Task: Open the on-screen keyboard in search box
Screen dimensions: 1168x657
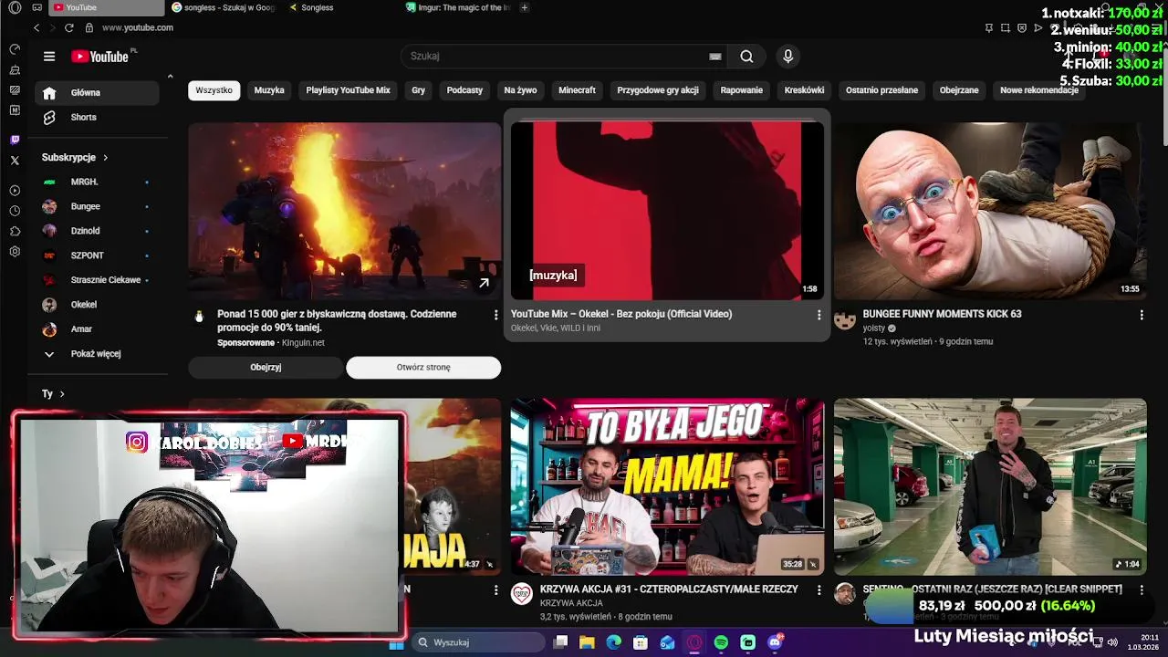Action: [x=715, y=57]
